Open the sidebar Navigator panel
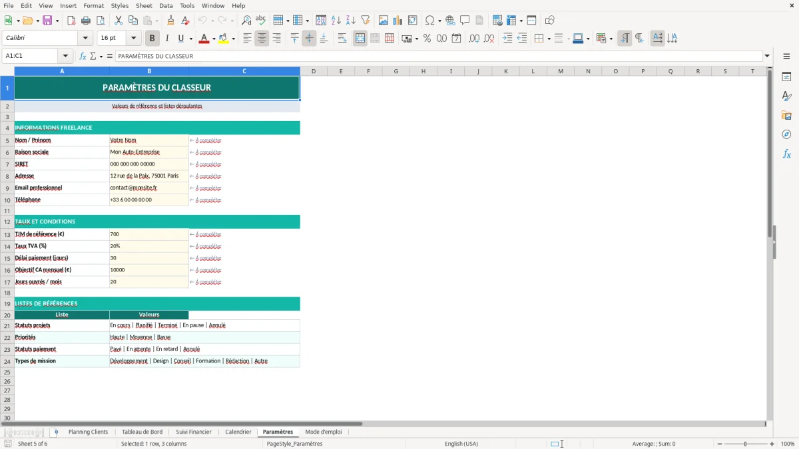 pyautogui.click(x=786, y=134)
